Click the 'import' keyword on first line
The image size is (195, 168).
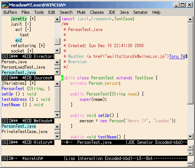click(x=68, y=19)
